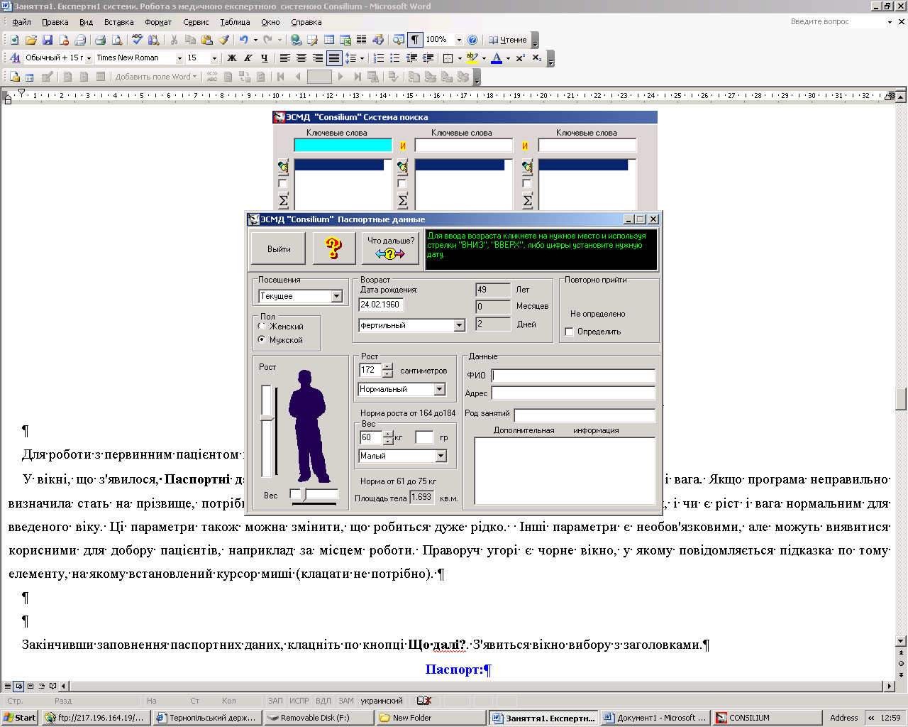Open the Таблица menu
Screen dimensions: 908x727
[x=235, y=22]
